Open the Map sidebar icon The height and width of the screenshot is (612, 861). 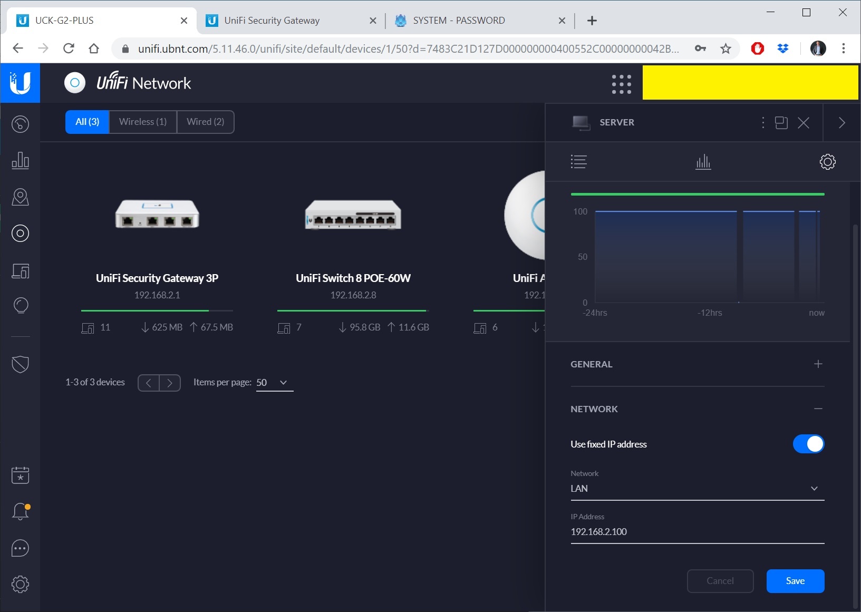coord(20,197)
